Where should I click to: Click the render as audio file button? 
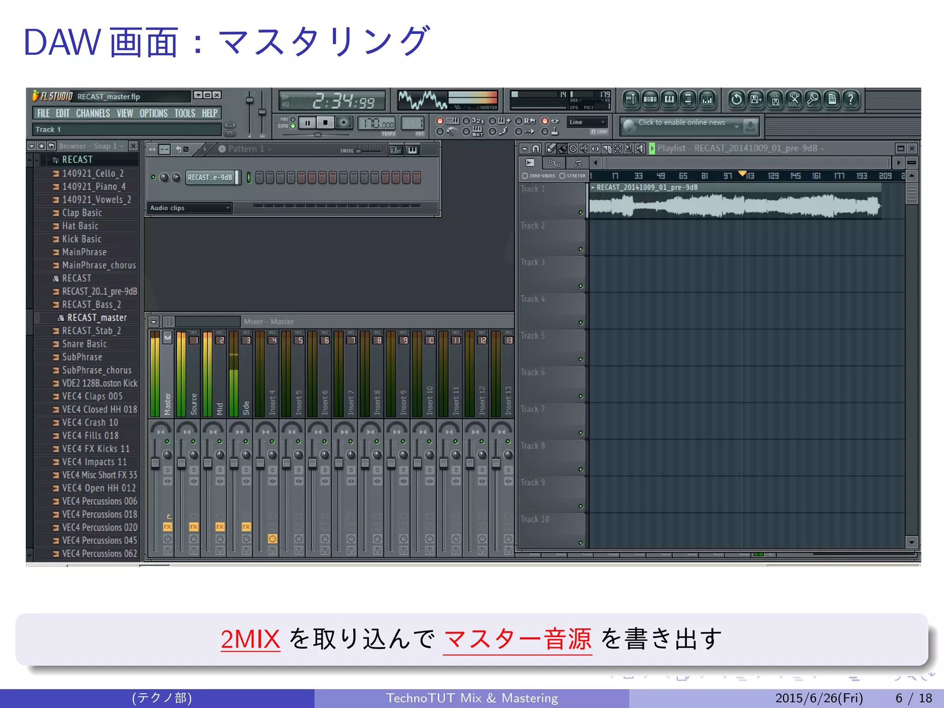[775, 100]
